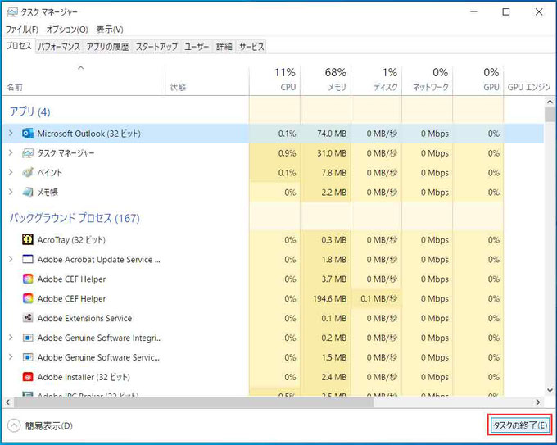Click the タスクの終了(E) button

click(519, 425)
